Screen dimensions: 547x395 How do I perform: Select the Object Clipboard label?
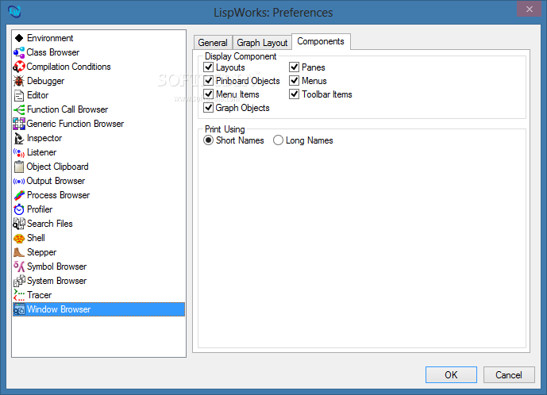(58, 167)
